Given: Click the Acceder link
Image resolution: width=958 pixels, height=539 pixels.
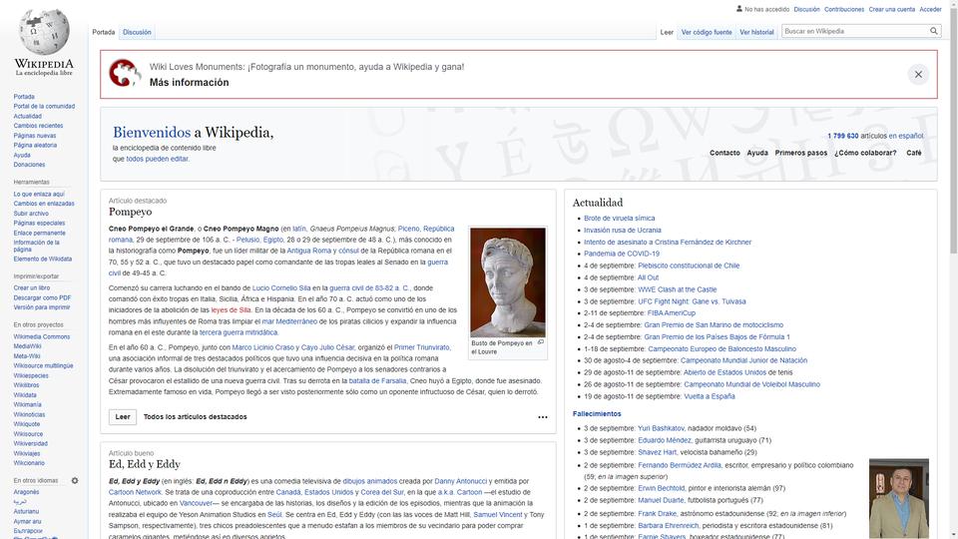Looking at the screenshot, I should tap(930, 9).
